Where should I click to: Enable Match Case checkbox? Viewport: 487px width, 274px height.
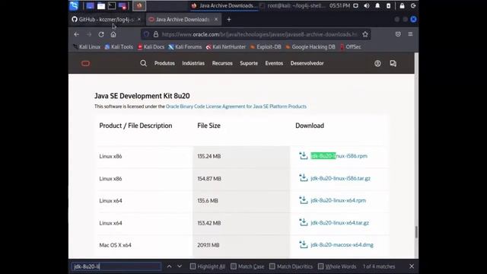[x=234, y=266]
